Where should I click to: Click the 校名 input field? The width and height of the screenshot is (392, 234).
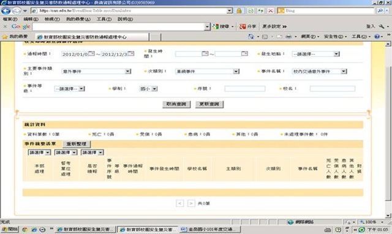pyautogui.click(x=333, y=88)
